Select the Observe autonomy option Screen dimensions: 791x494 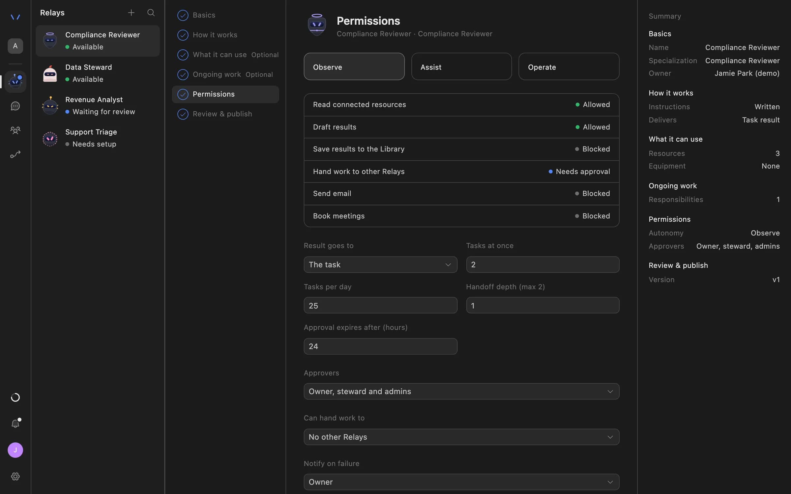click(354, 67)
